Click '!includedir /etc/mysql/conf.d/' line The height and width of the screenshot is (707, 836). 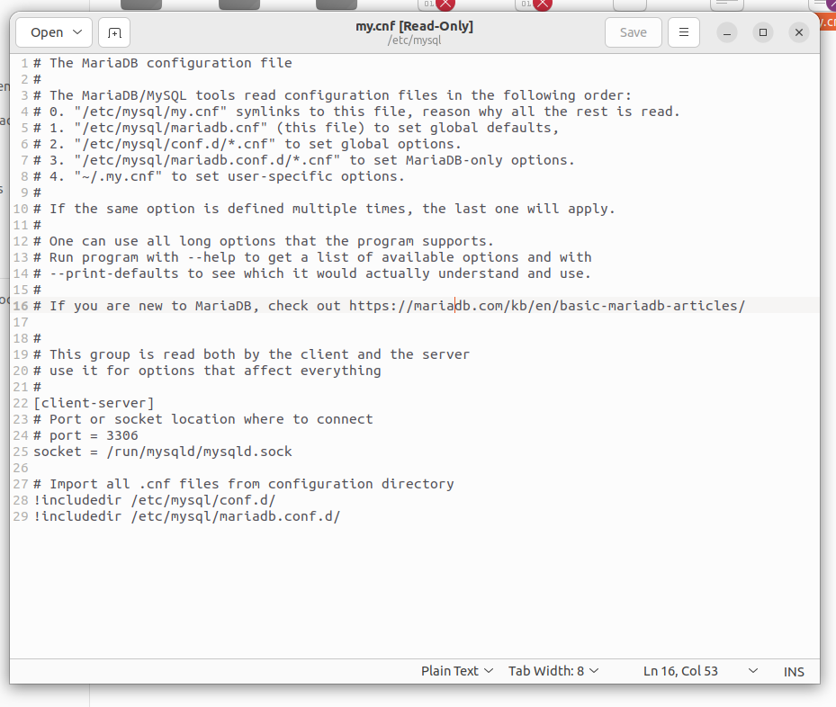[x=155, y=500]
